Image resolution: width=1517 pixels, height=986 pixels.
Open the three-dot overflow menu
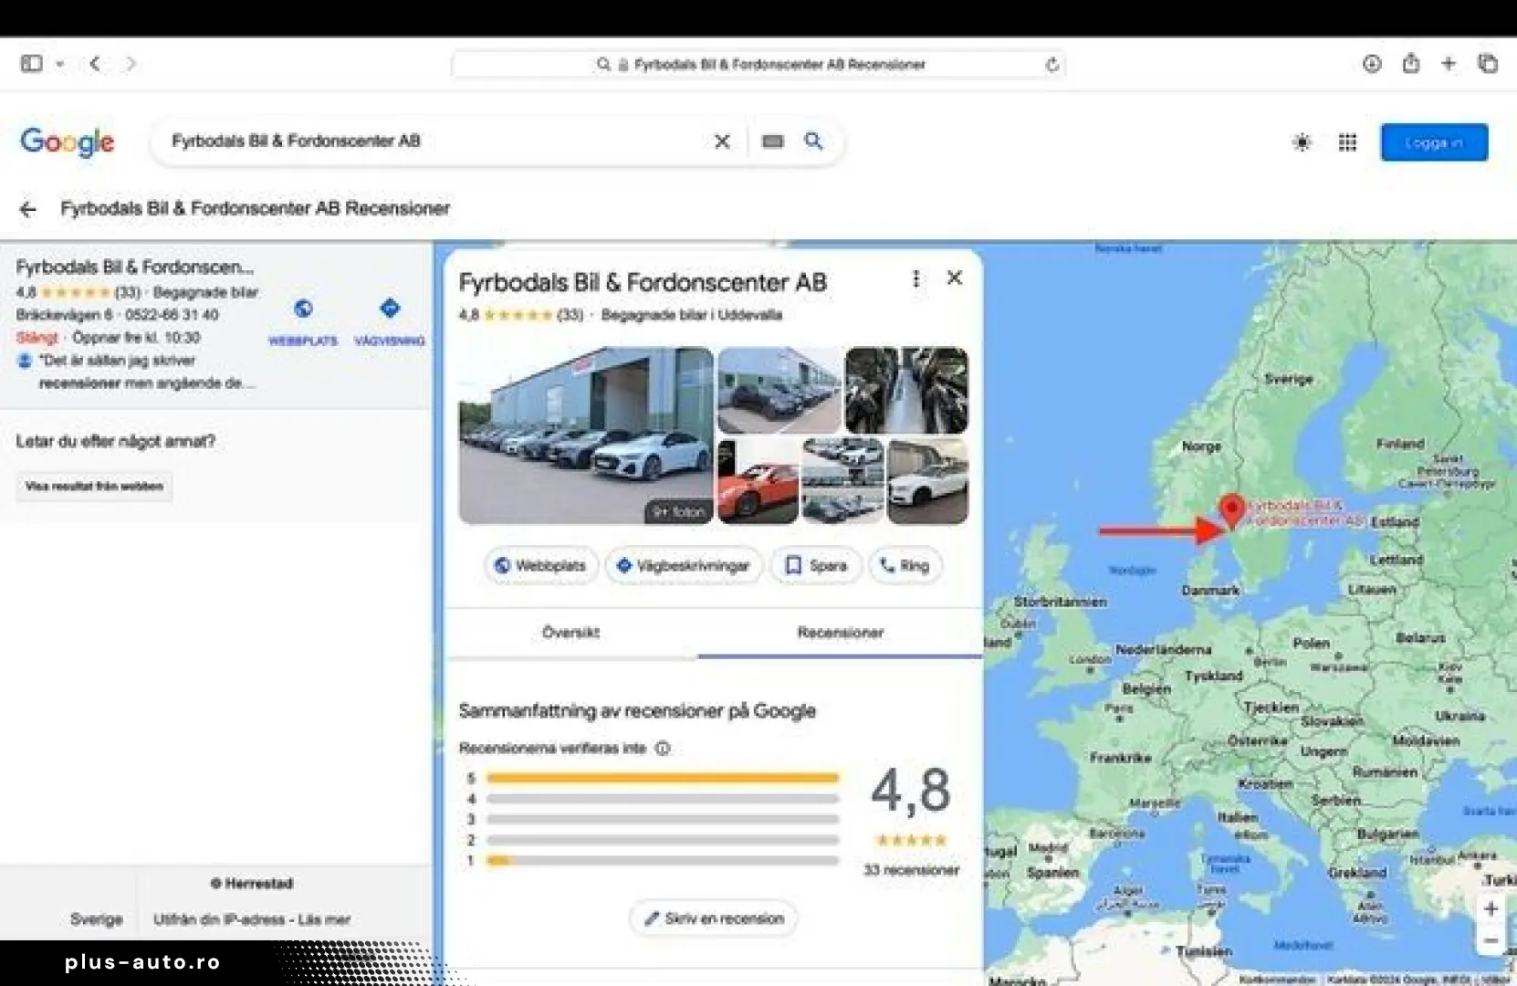(x=915, y=279)
